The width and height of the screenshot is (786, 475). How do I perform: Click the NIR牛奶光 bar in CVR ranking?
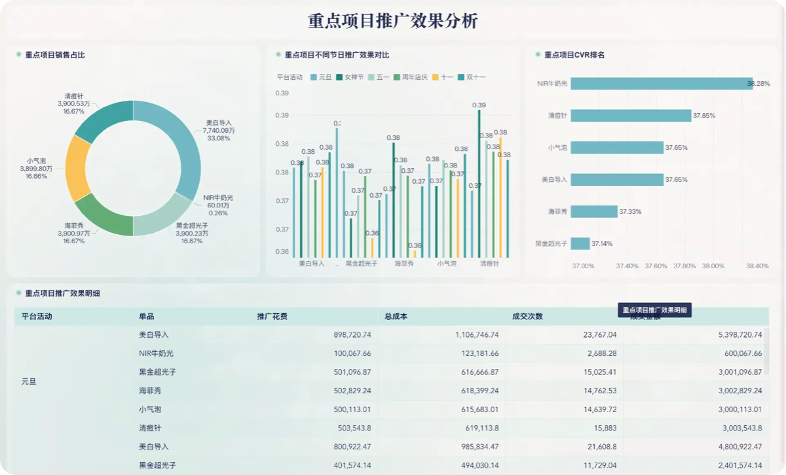660,84
